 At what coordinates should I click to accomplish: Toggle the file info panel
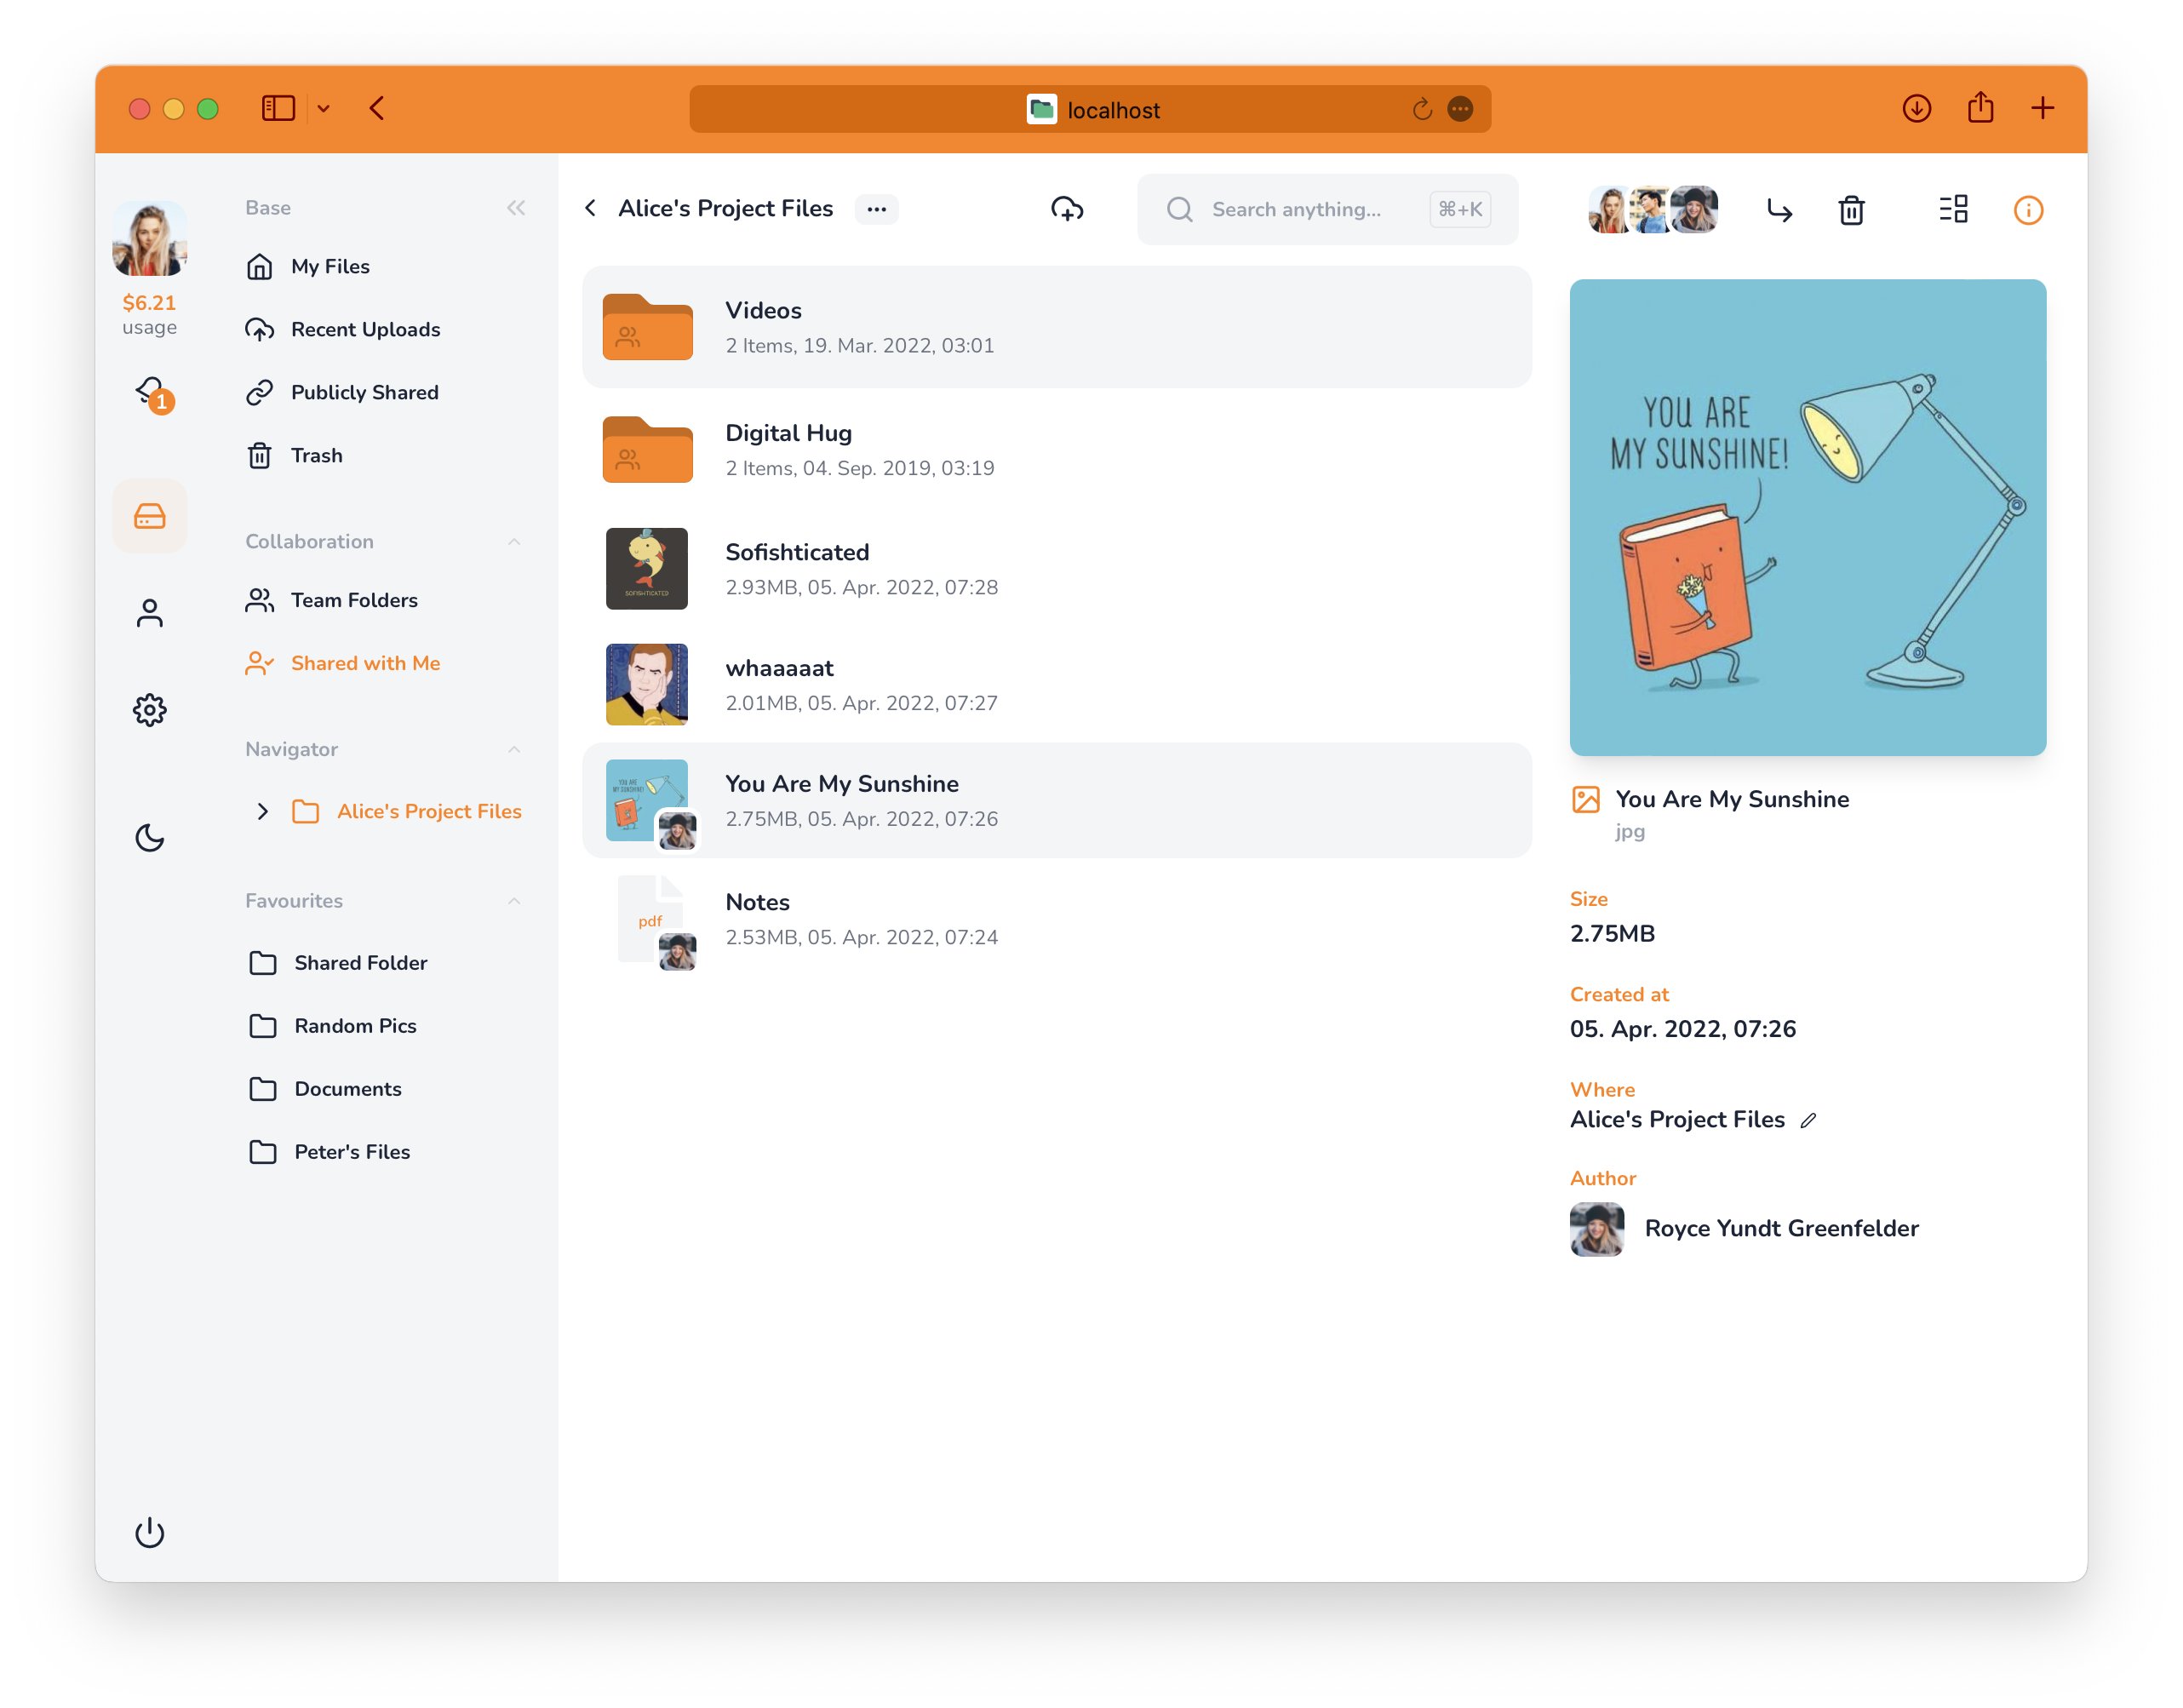(2028, 210)
